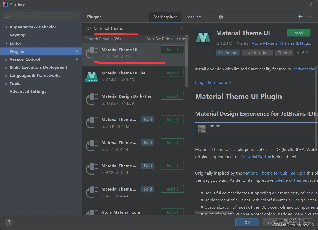The image size is (318, 230).
Task: Click the Theme tag
Action: click(284, 53)
